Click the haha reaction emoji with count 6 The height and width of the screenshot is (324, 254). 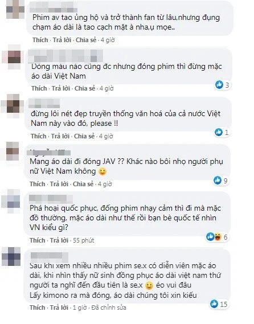pyautogui.click(x=218, y=237)
